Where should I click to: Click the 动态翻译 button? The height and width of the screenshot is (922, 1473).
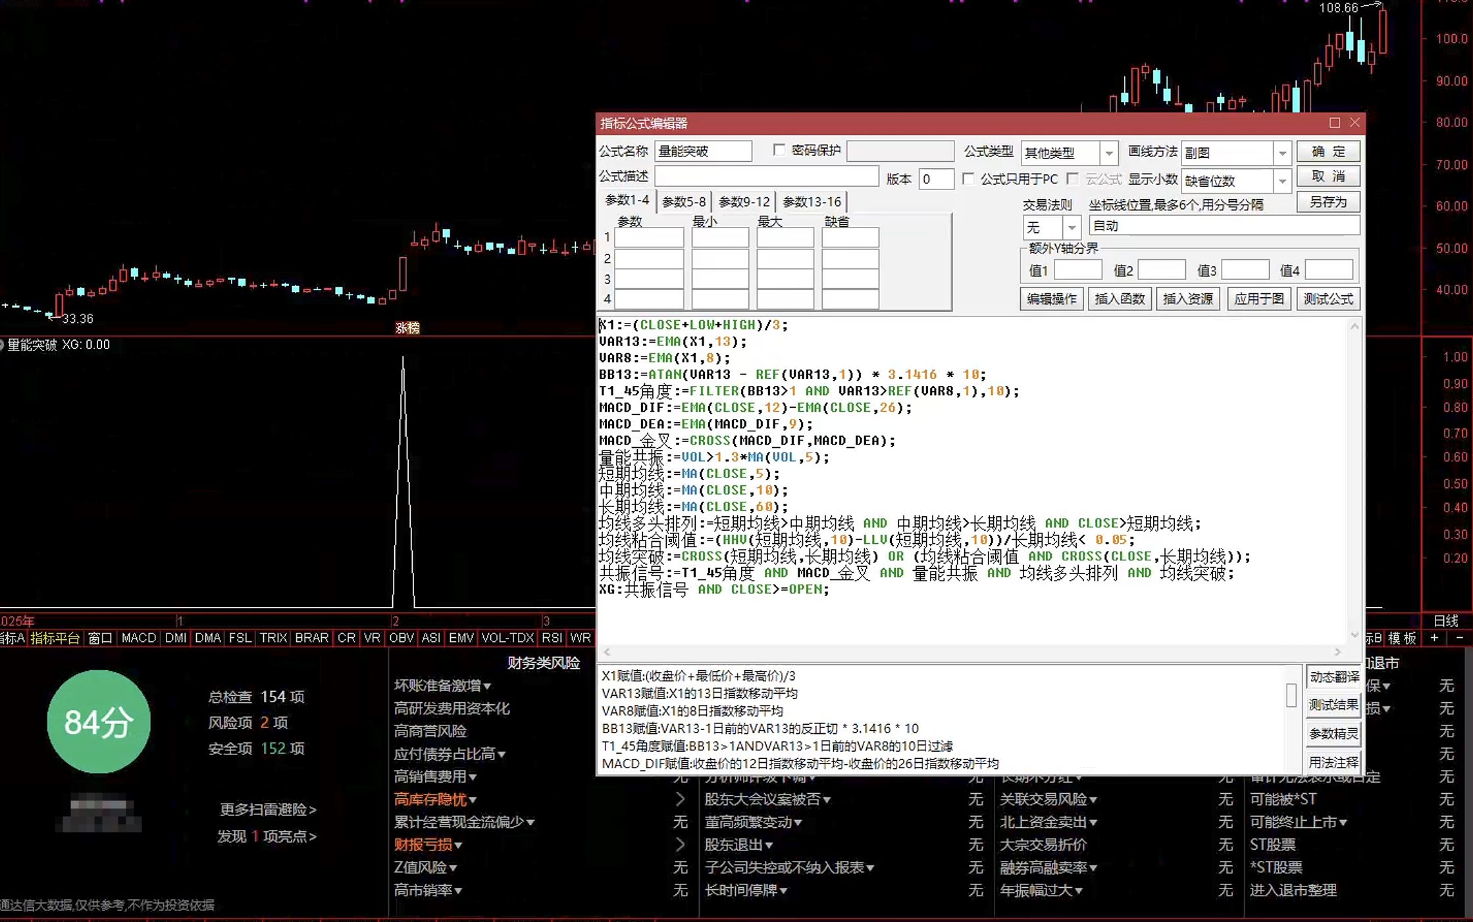click(1333, 677)
